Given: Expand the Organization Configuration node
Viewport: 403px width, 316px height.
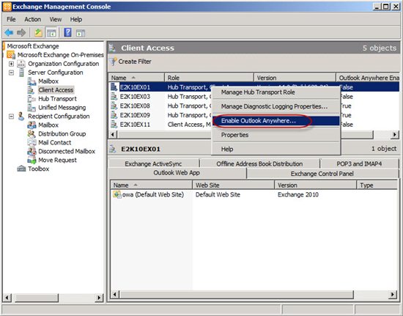Looking at the screenshot, I should [x=11, y=64].
